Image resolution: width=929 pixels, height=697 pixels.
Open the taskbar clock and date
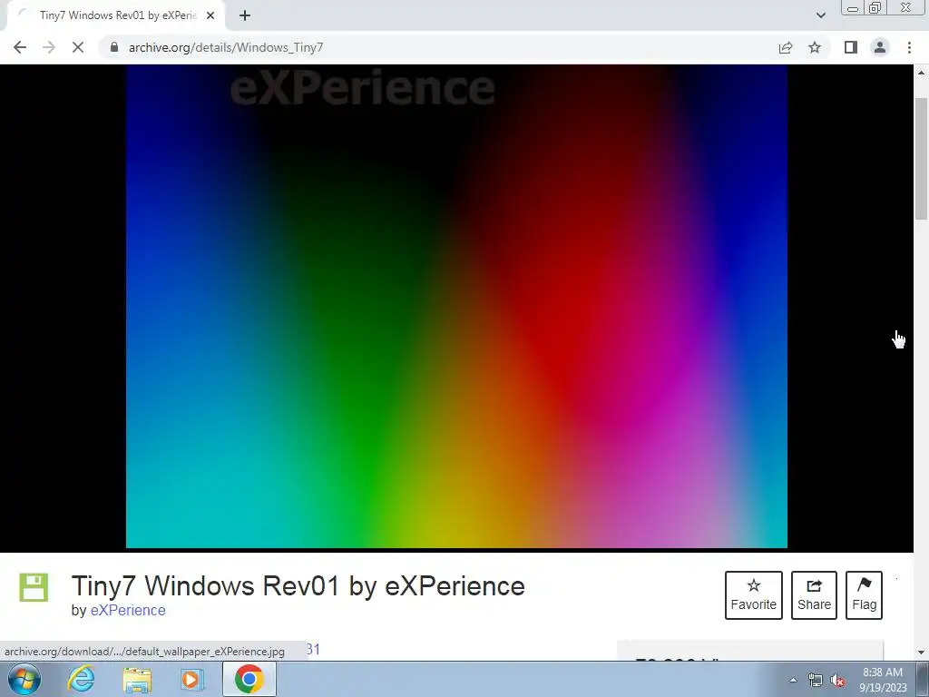(x=883, y=680)
